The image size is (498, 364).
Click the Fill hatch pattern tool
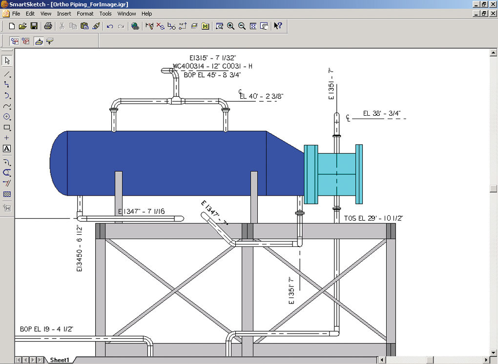click(7, 194)
